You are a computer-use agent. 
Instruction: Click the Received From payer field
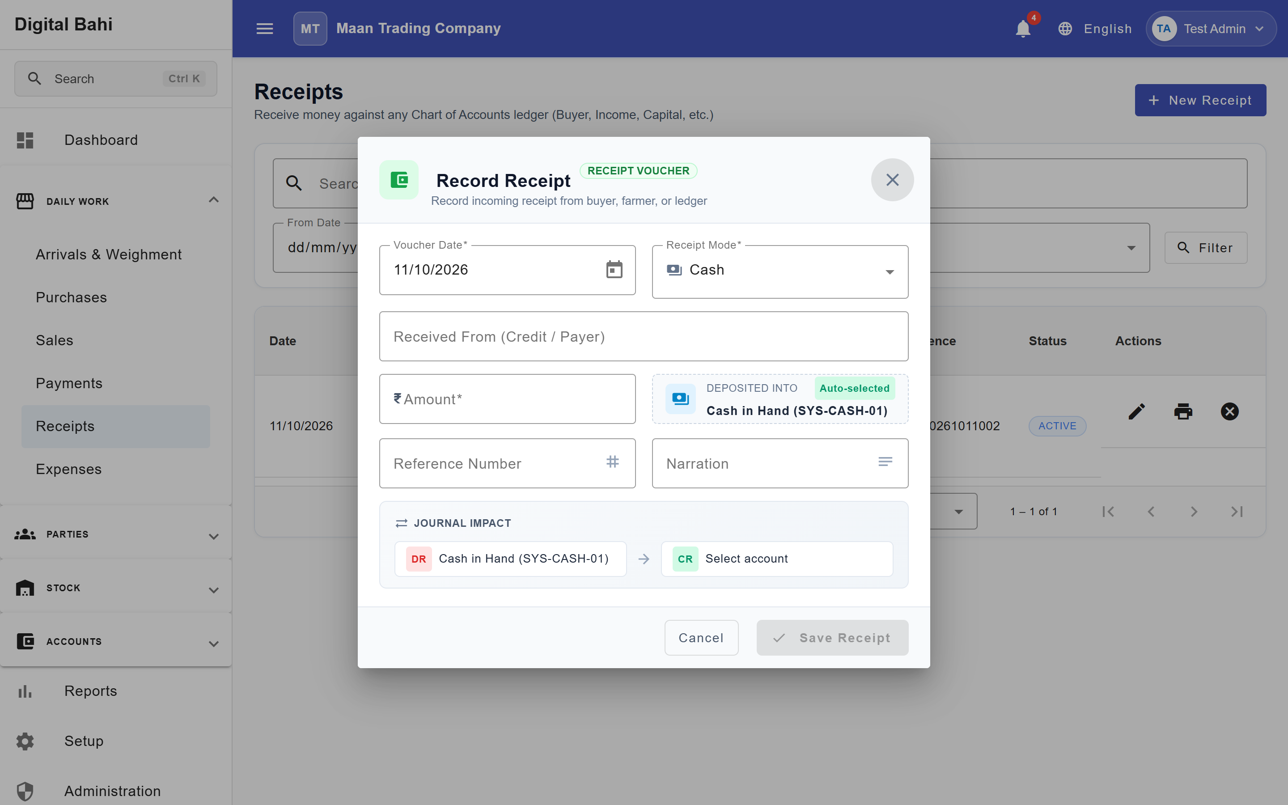click(644, 336)
